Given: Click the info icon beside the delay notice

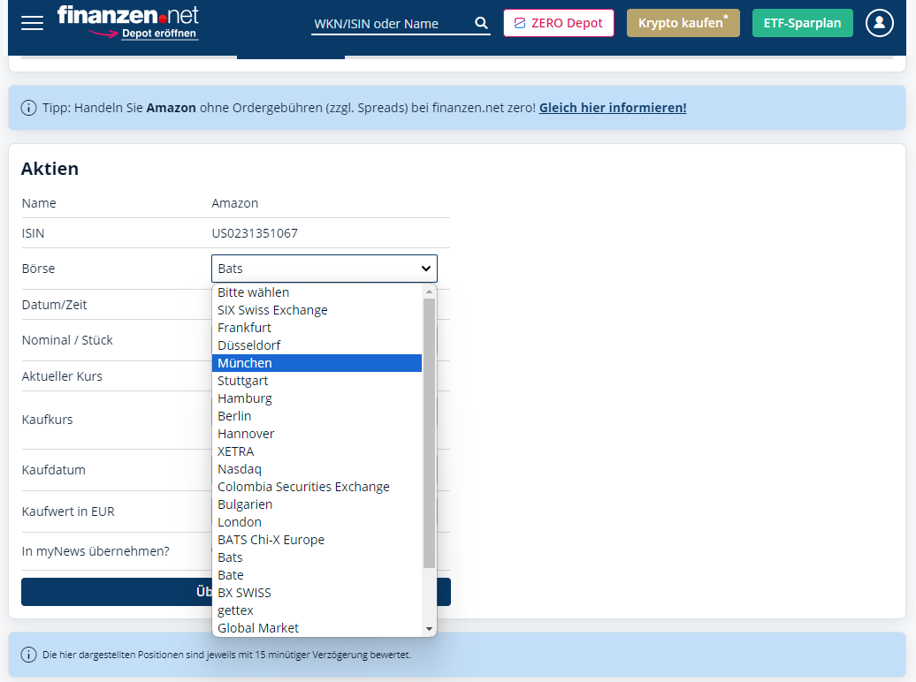Looking at the screenshot, I should coord(28,655).
